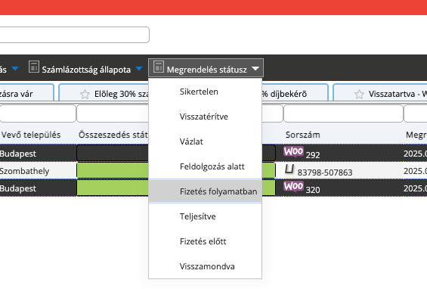Expand Számlázottság állapota blue dropdown arrow
Image resolution: width=427 pixels, height=289 pixels.
tap(139, 68)
